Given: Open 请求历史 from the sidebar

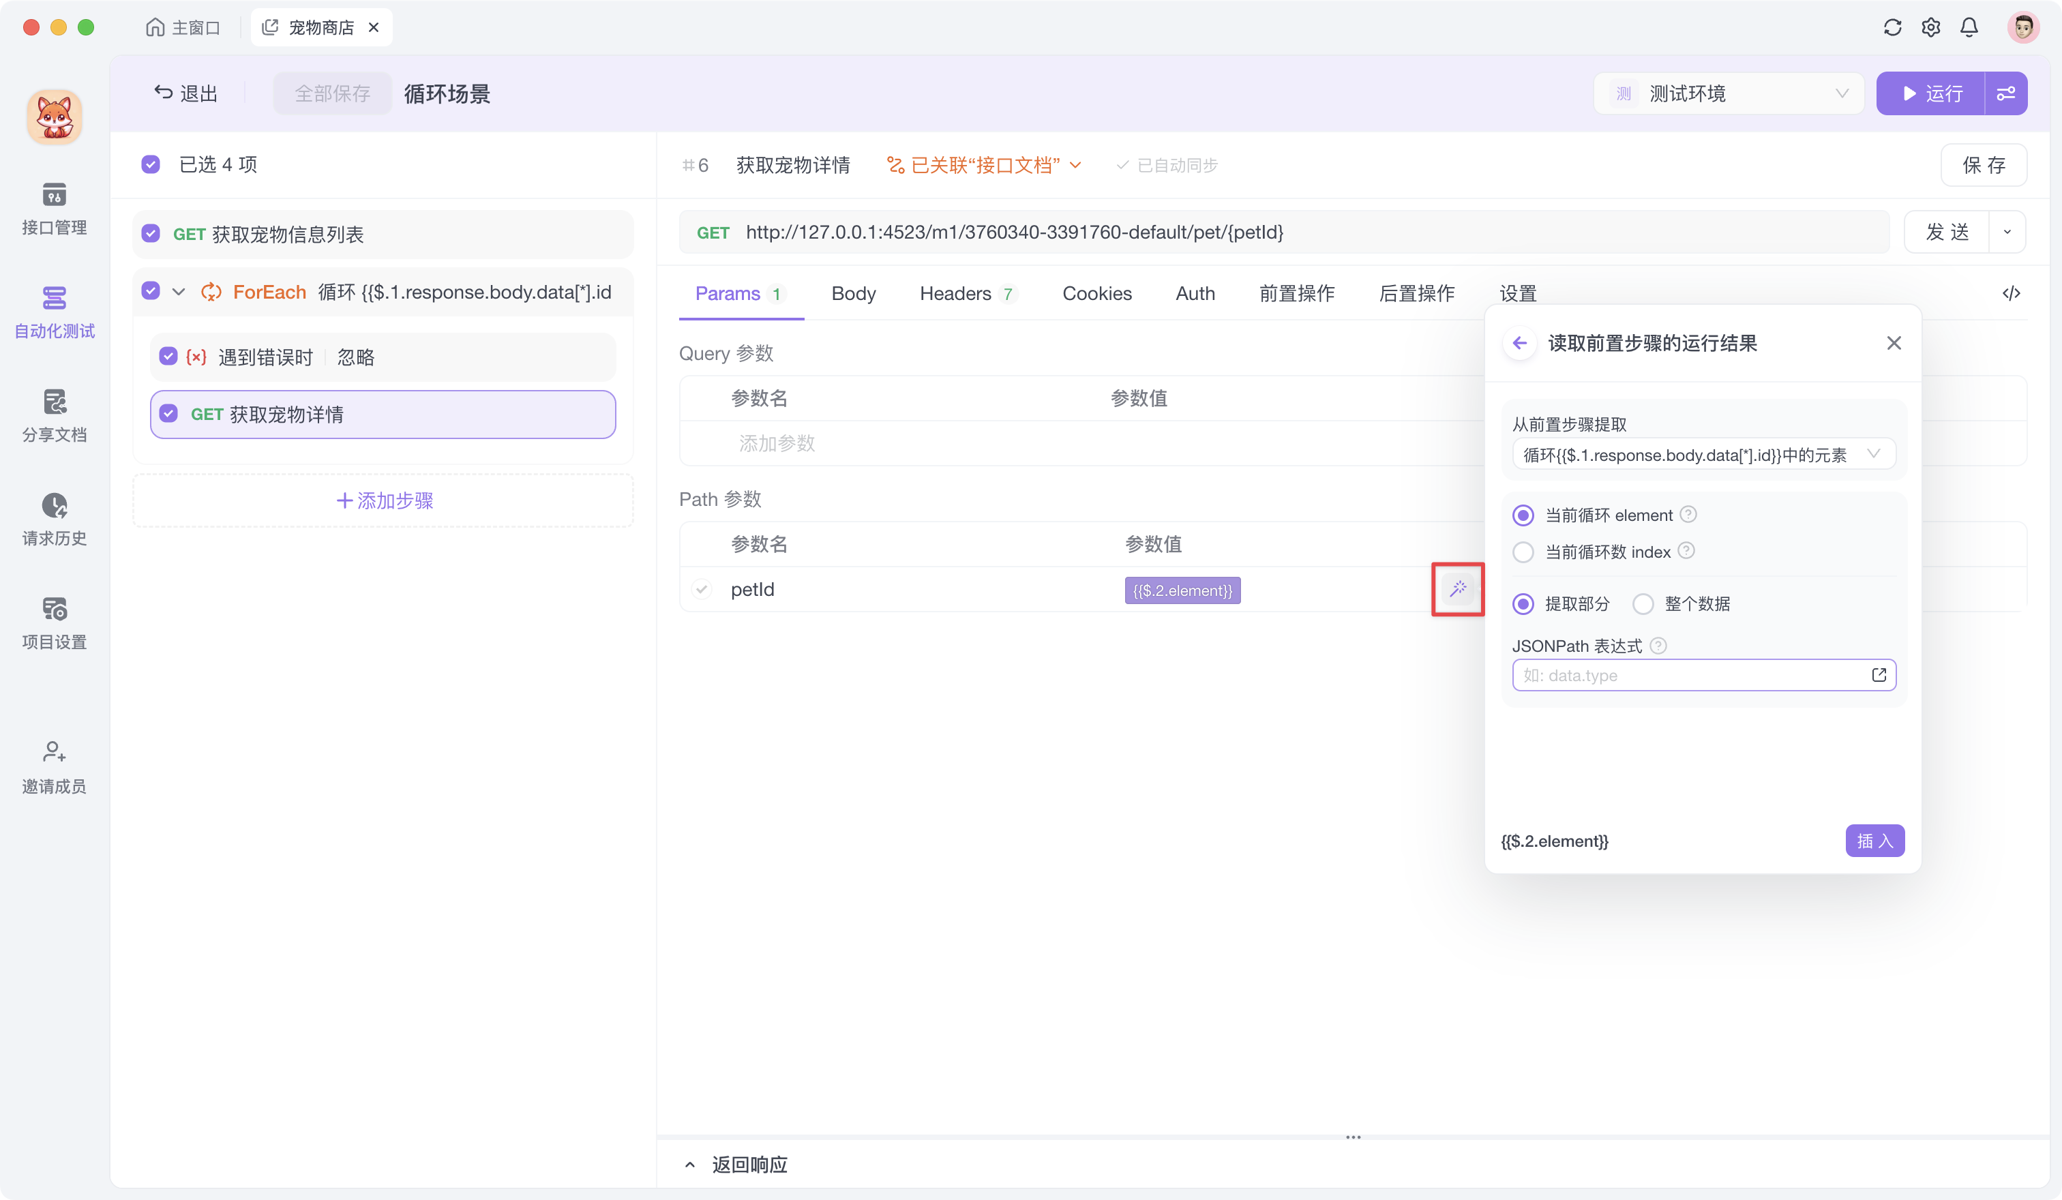Looking at the screenshot, I should click(x=54, y=519).
